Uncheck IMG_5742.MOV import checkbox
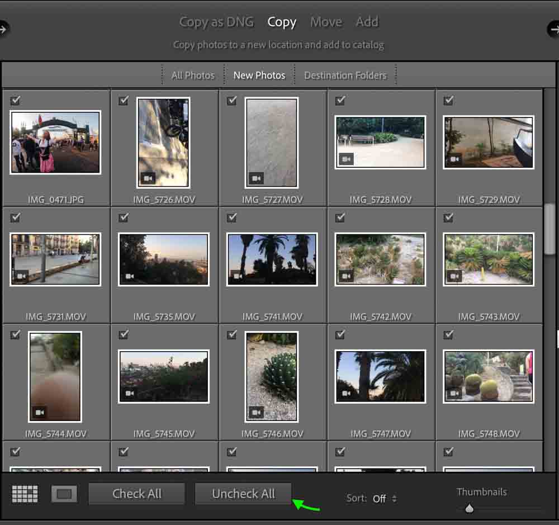This screenshot has height=525, width=559. click(340, 217)
